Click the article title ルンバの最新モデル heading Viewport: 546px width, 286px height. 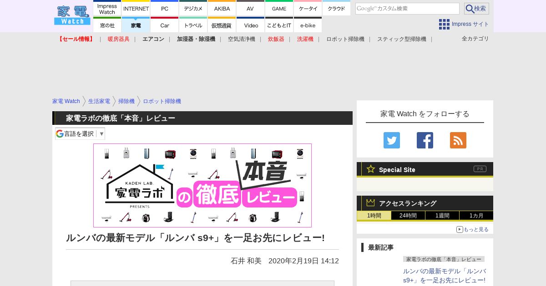point(195,237)
